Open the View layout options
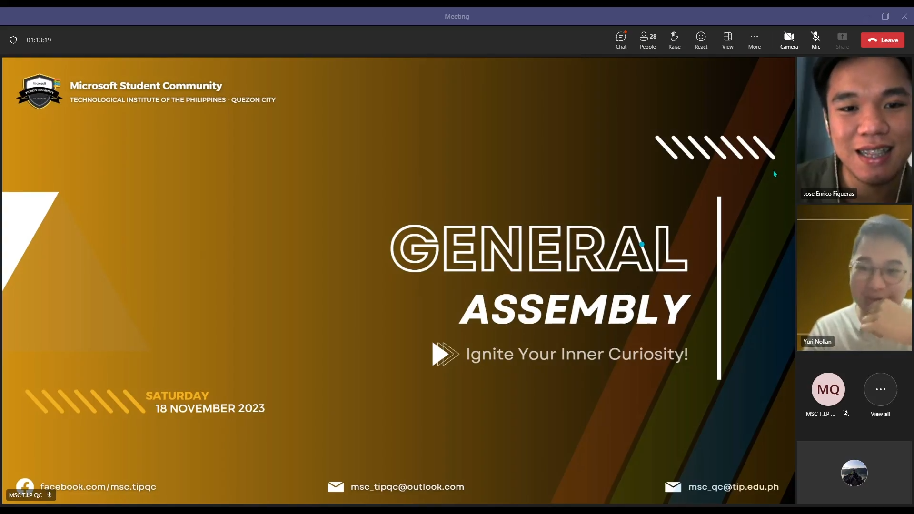914x514 pixels. coord(727,40)
